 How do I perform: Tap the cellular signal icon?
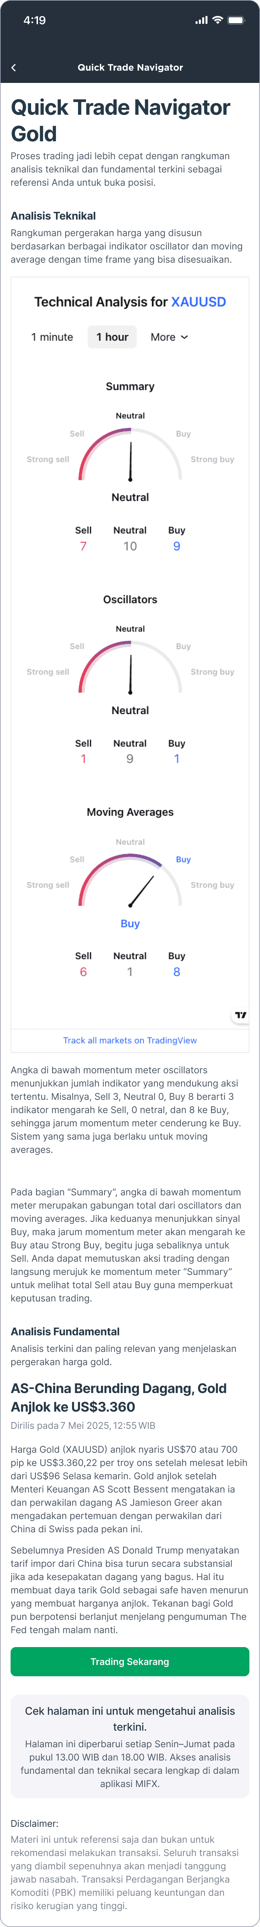(202, 20)
